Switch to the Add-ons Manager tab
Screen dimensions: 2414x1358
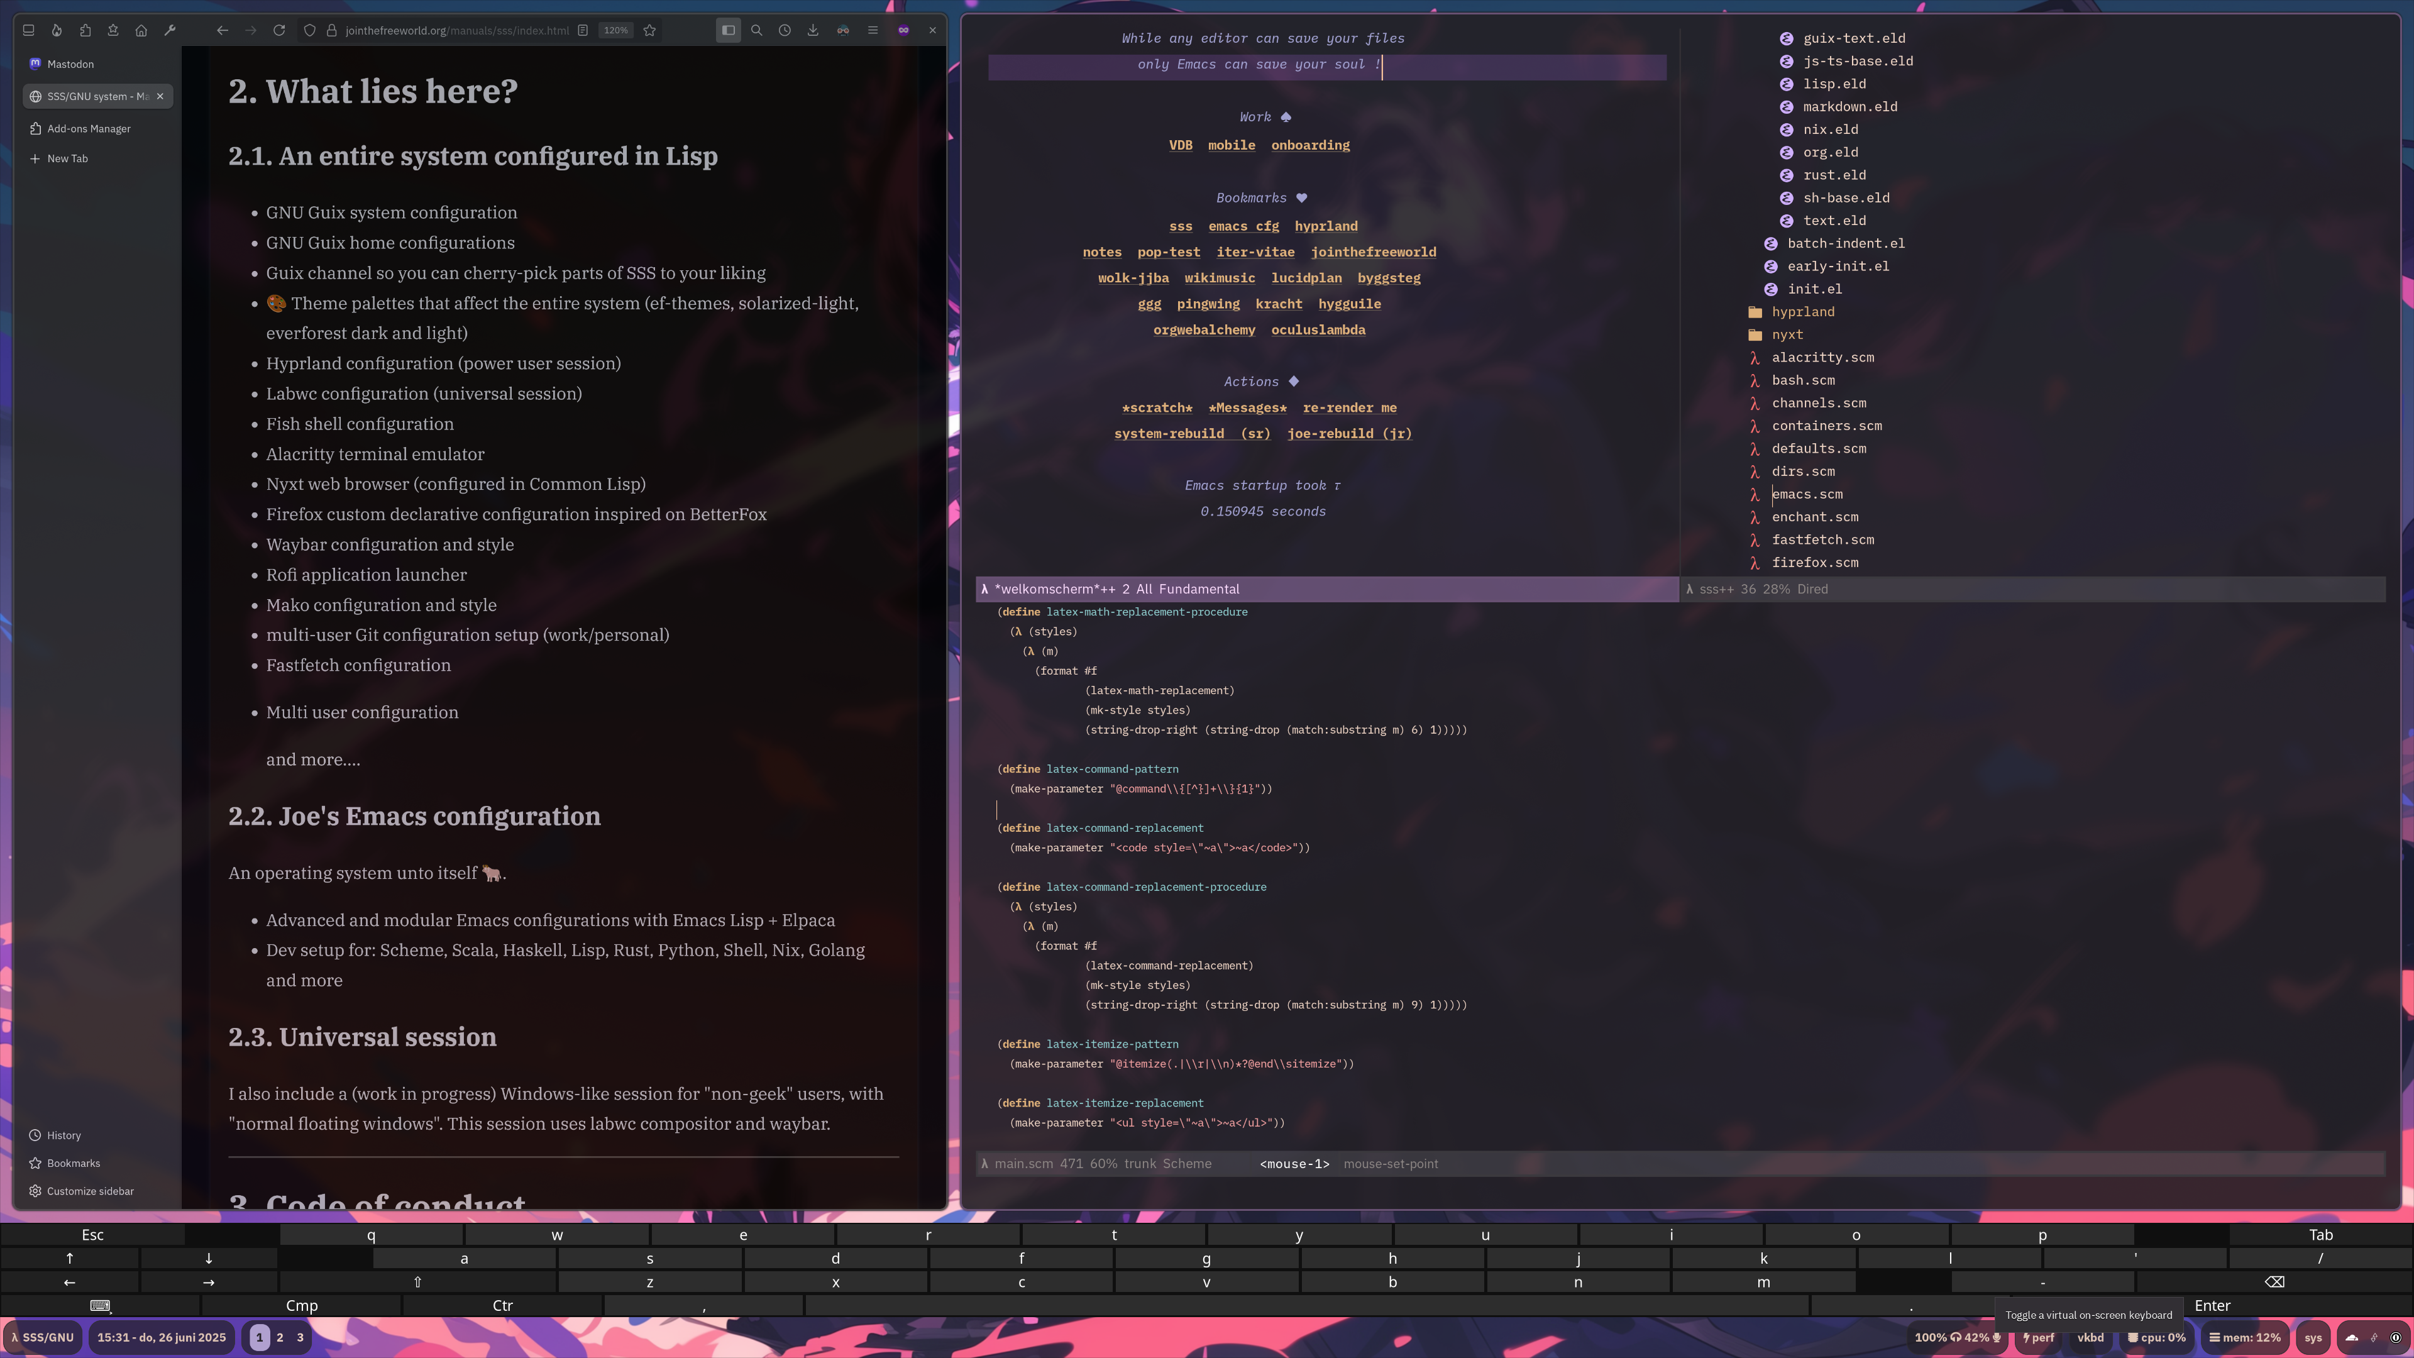(97, 128)
